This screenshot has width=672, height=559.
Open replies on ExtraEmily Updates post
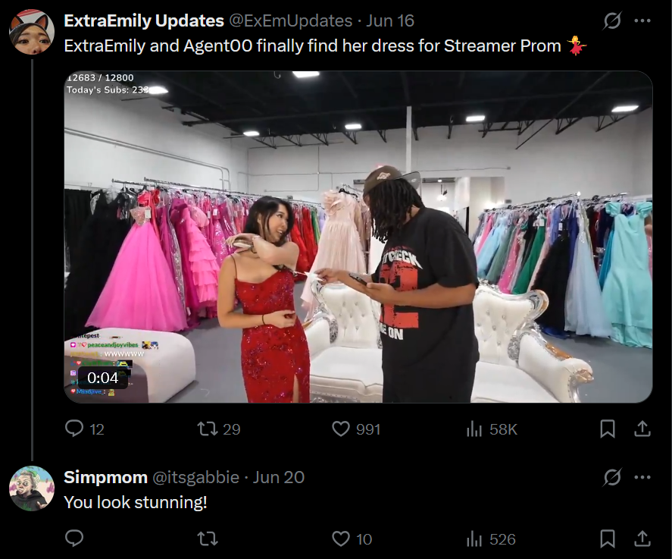tap(84, 429)
